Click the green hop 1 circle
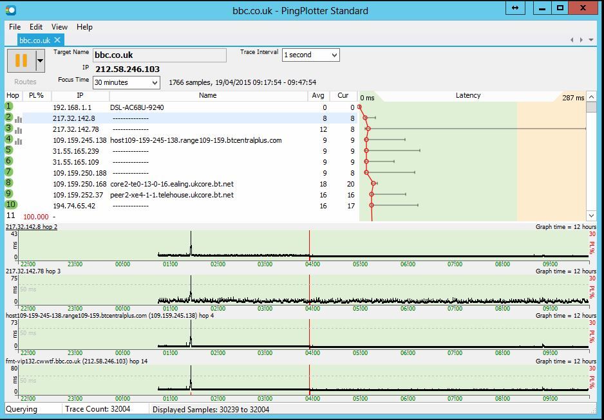Viewport: 604px width, 420px height. pos(9,106)
